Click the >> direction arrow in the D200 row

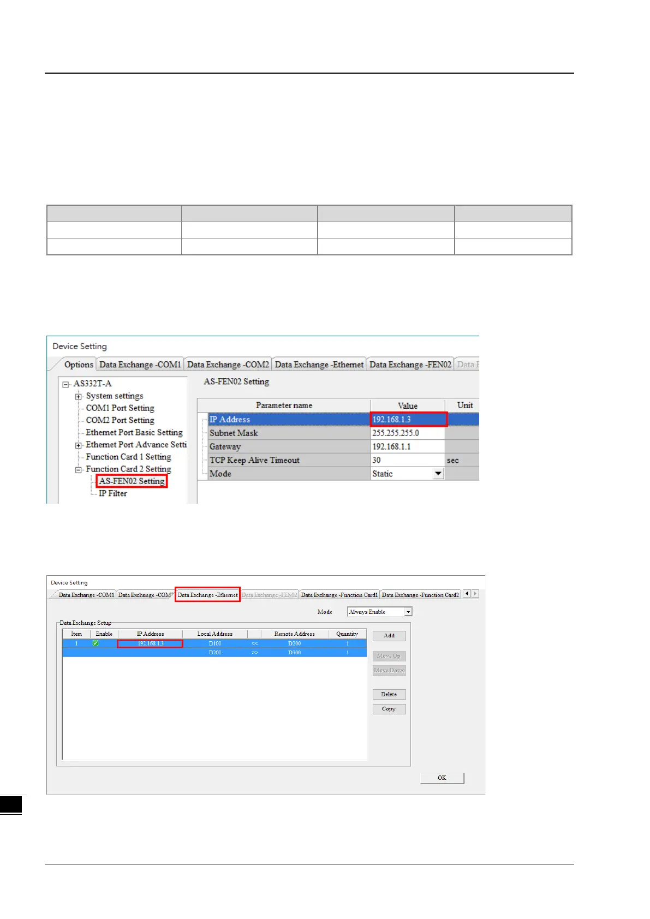(254, 653)
